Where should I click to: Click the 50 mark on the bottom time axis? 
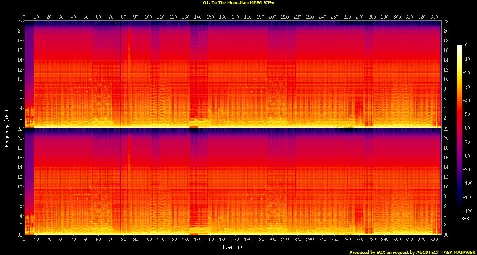coord(86,240)
